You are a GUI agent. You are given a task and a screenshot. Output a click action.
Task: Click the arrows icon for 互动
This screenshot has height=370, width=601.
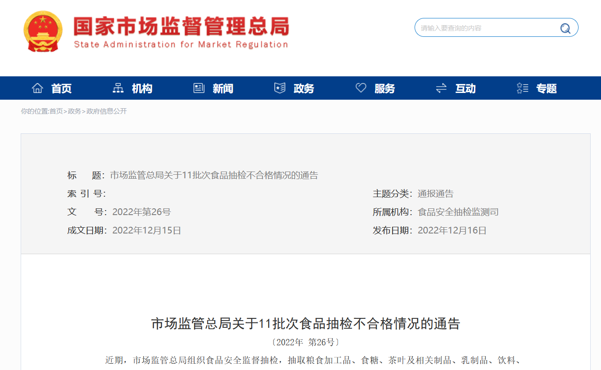[x=441, y=88]
